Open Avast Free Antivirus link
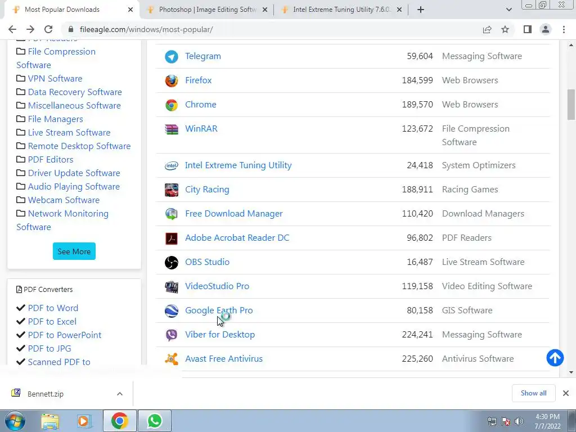Viewport: 576px width, 432px height. click(x=224, y=359)
